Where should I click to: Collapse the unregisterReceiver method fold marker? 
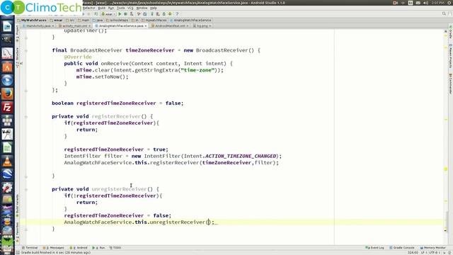pos(26,190)
